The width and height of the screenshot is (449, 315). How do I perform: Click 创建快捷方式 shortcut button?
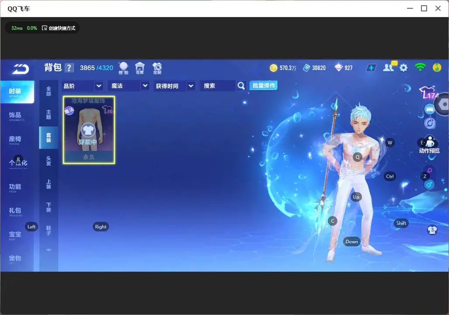(x=59, y=28)
